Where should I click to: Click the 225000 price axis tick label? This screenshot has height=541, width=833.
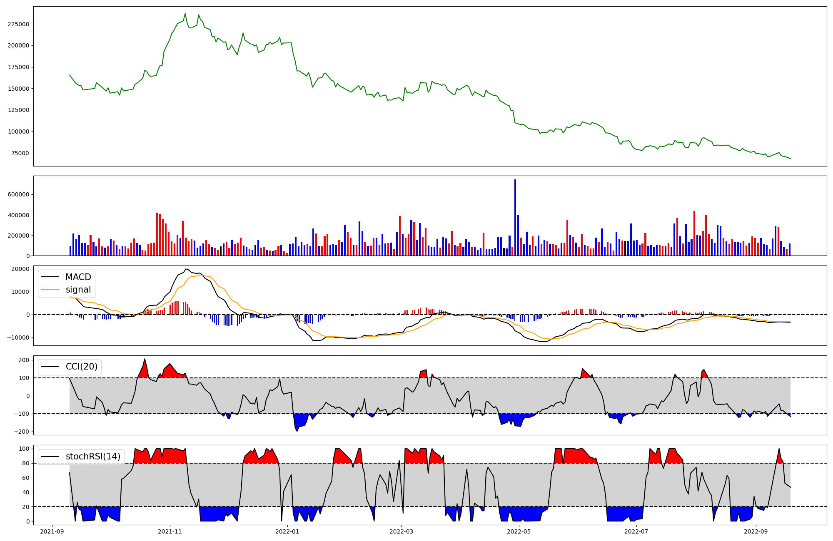(x=18, y=24)
